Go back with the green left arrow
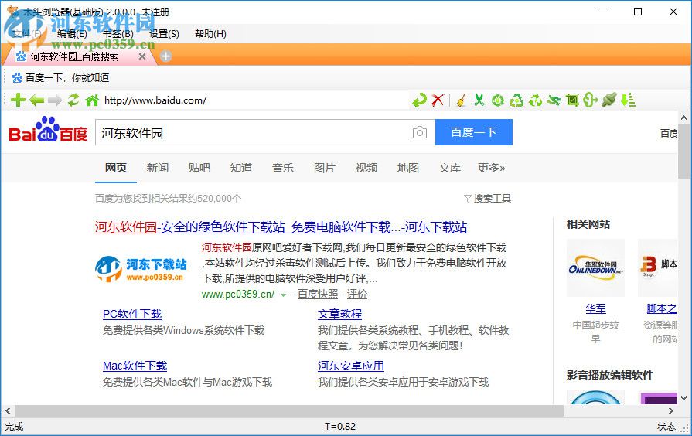The width and height of the screenshot is (692, 436). [36, 100]
